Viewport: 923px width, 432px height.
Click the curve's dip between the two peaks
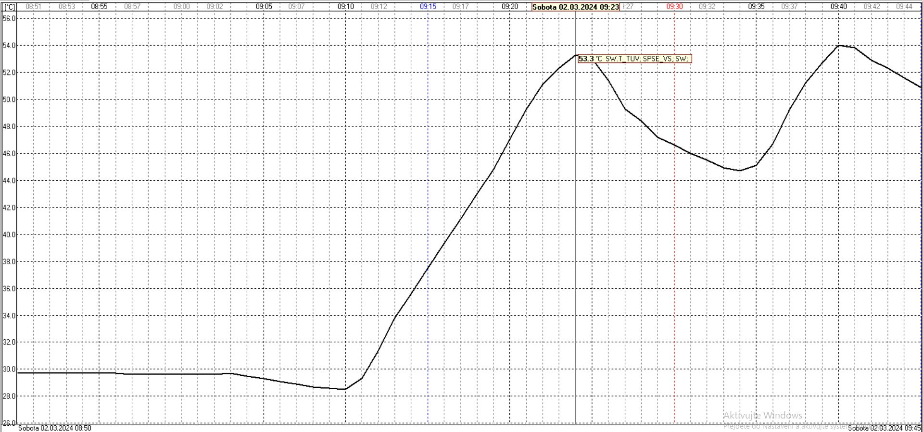(740, 171)
